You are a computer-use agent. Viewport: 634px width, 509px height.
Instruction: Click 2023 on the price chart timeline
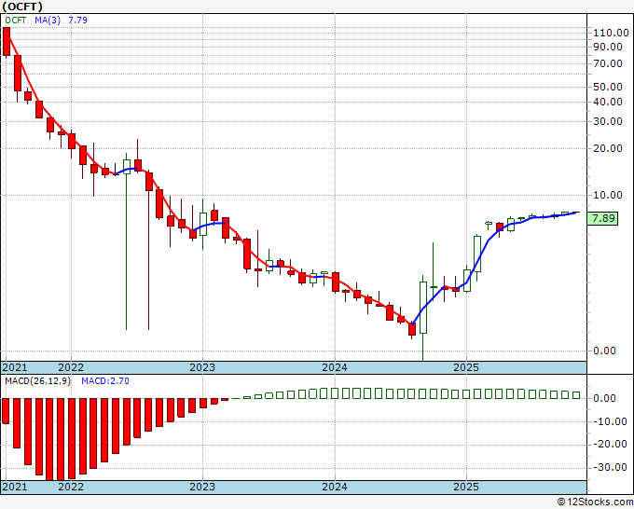202,367
